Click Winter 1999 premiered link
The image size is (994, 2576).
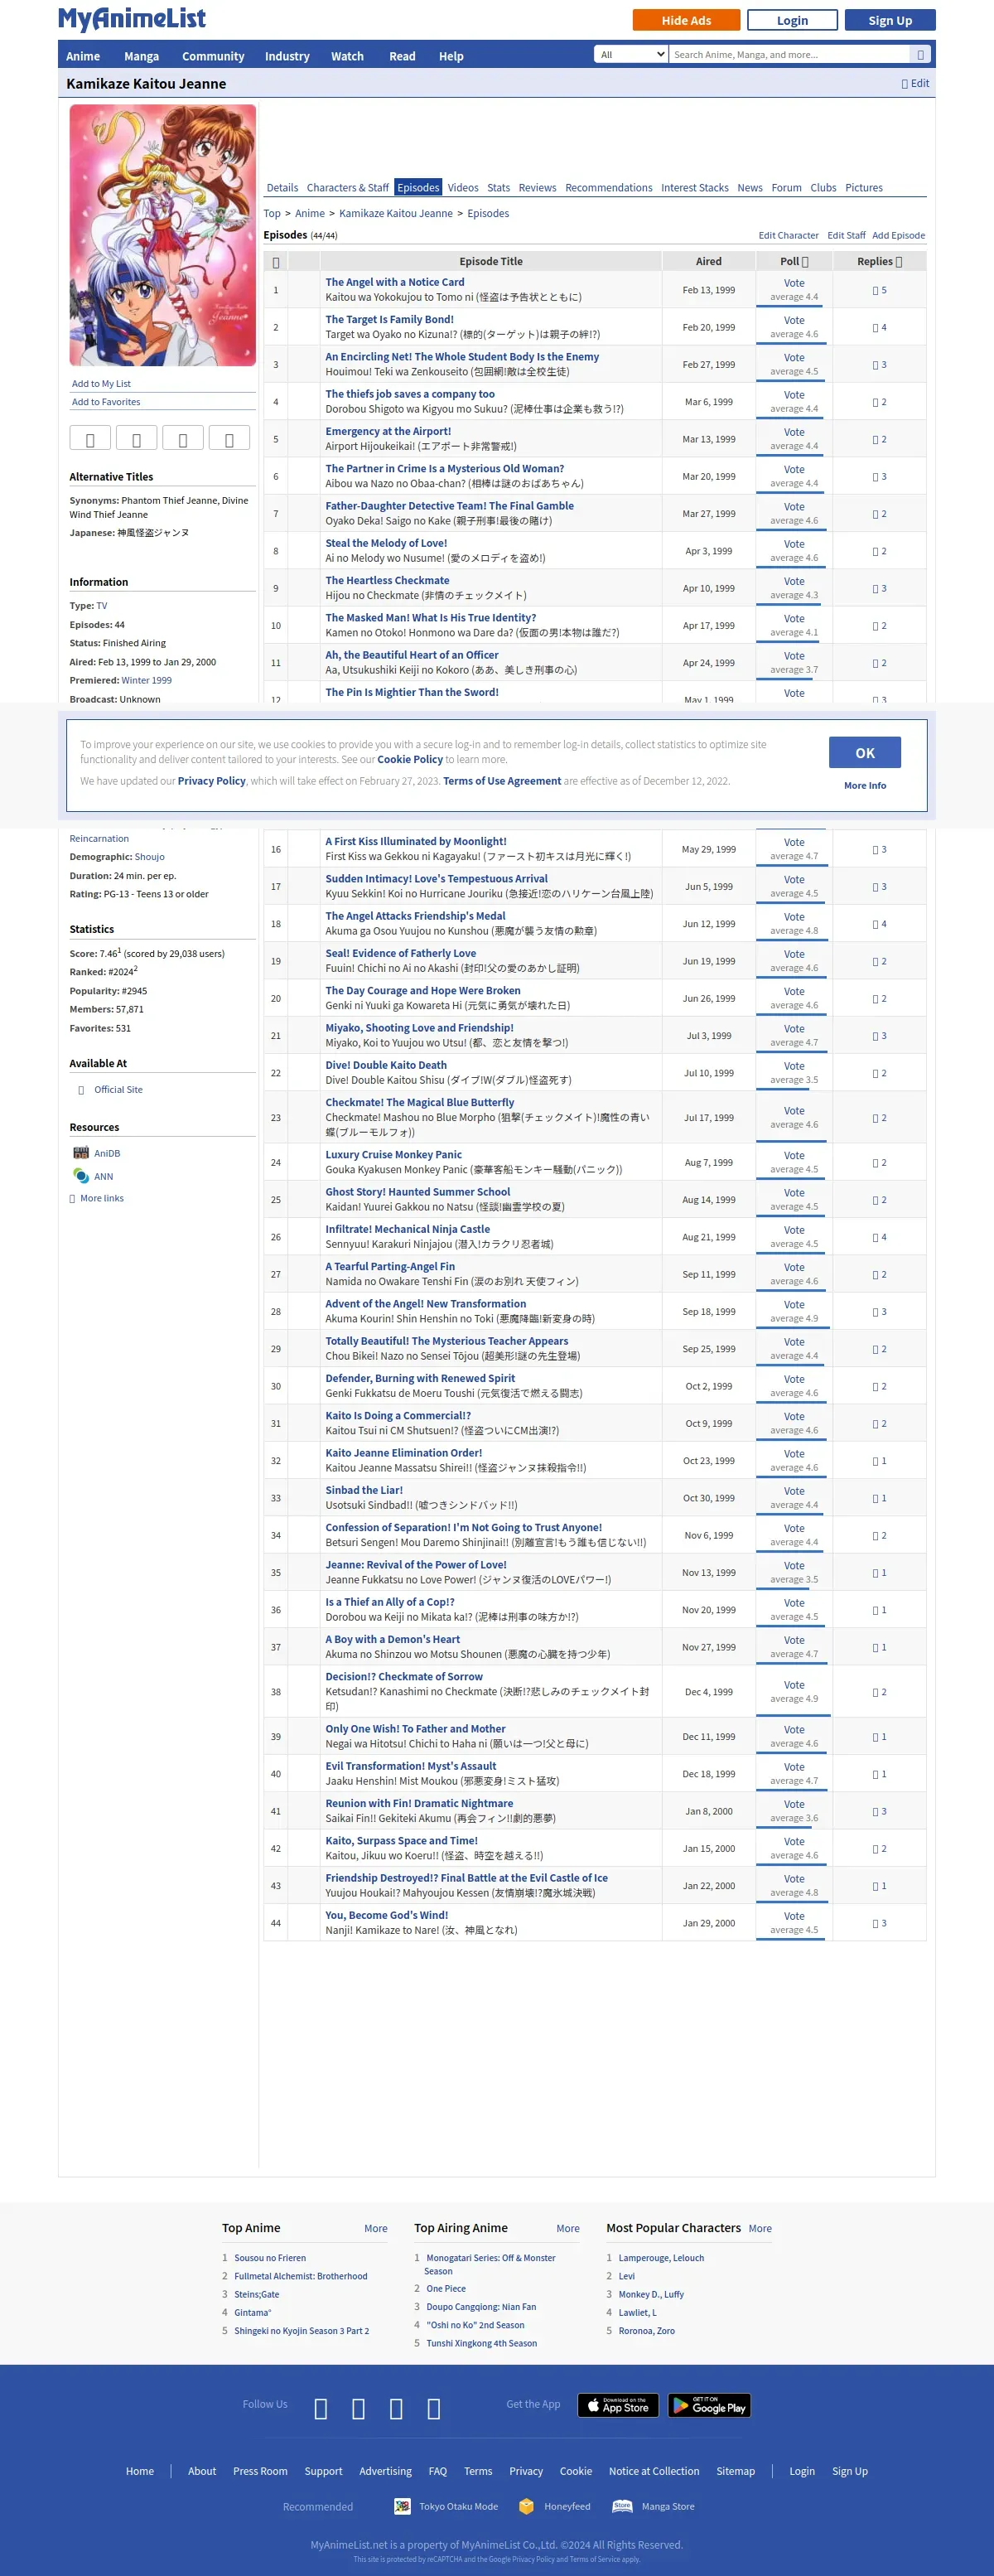[147, 680]
